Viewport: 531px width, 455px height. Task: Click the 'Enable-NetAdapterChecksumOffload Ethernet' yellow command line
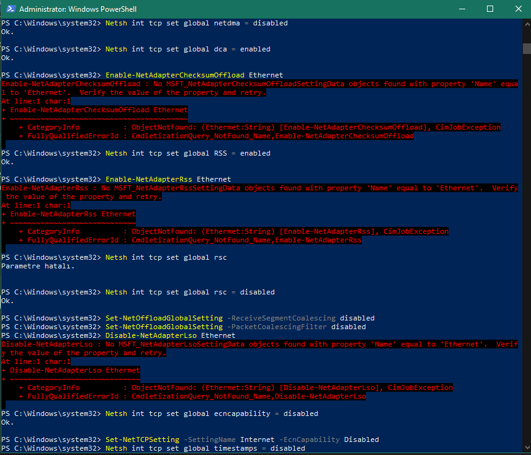point(142,75)
